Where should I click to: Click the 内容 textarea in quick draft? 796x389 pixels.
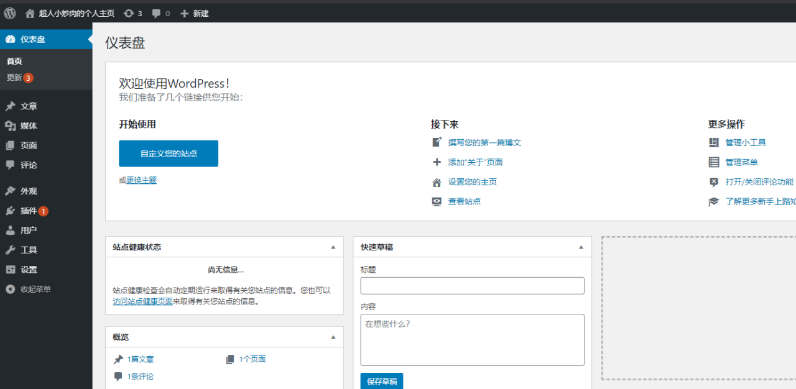(x=472, y=340)
